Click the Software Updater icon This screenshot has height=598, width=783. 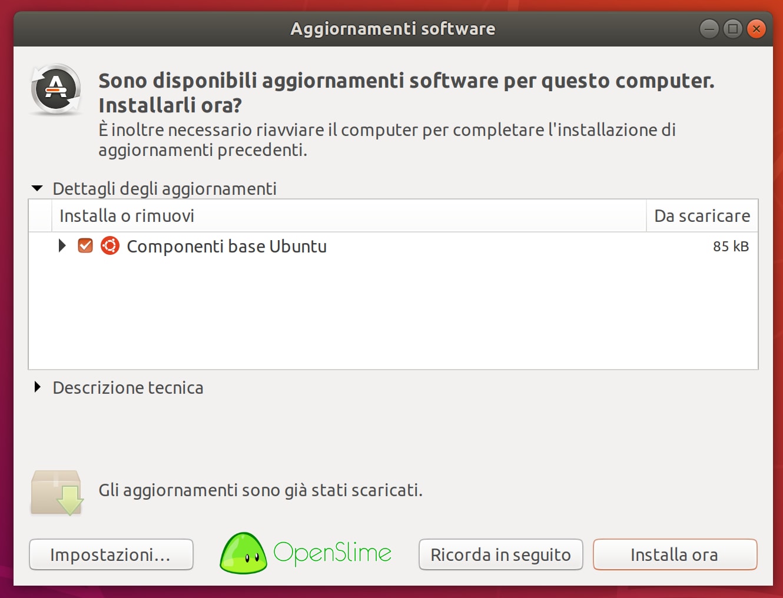(56, 89)
